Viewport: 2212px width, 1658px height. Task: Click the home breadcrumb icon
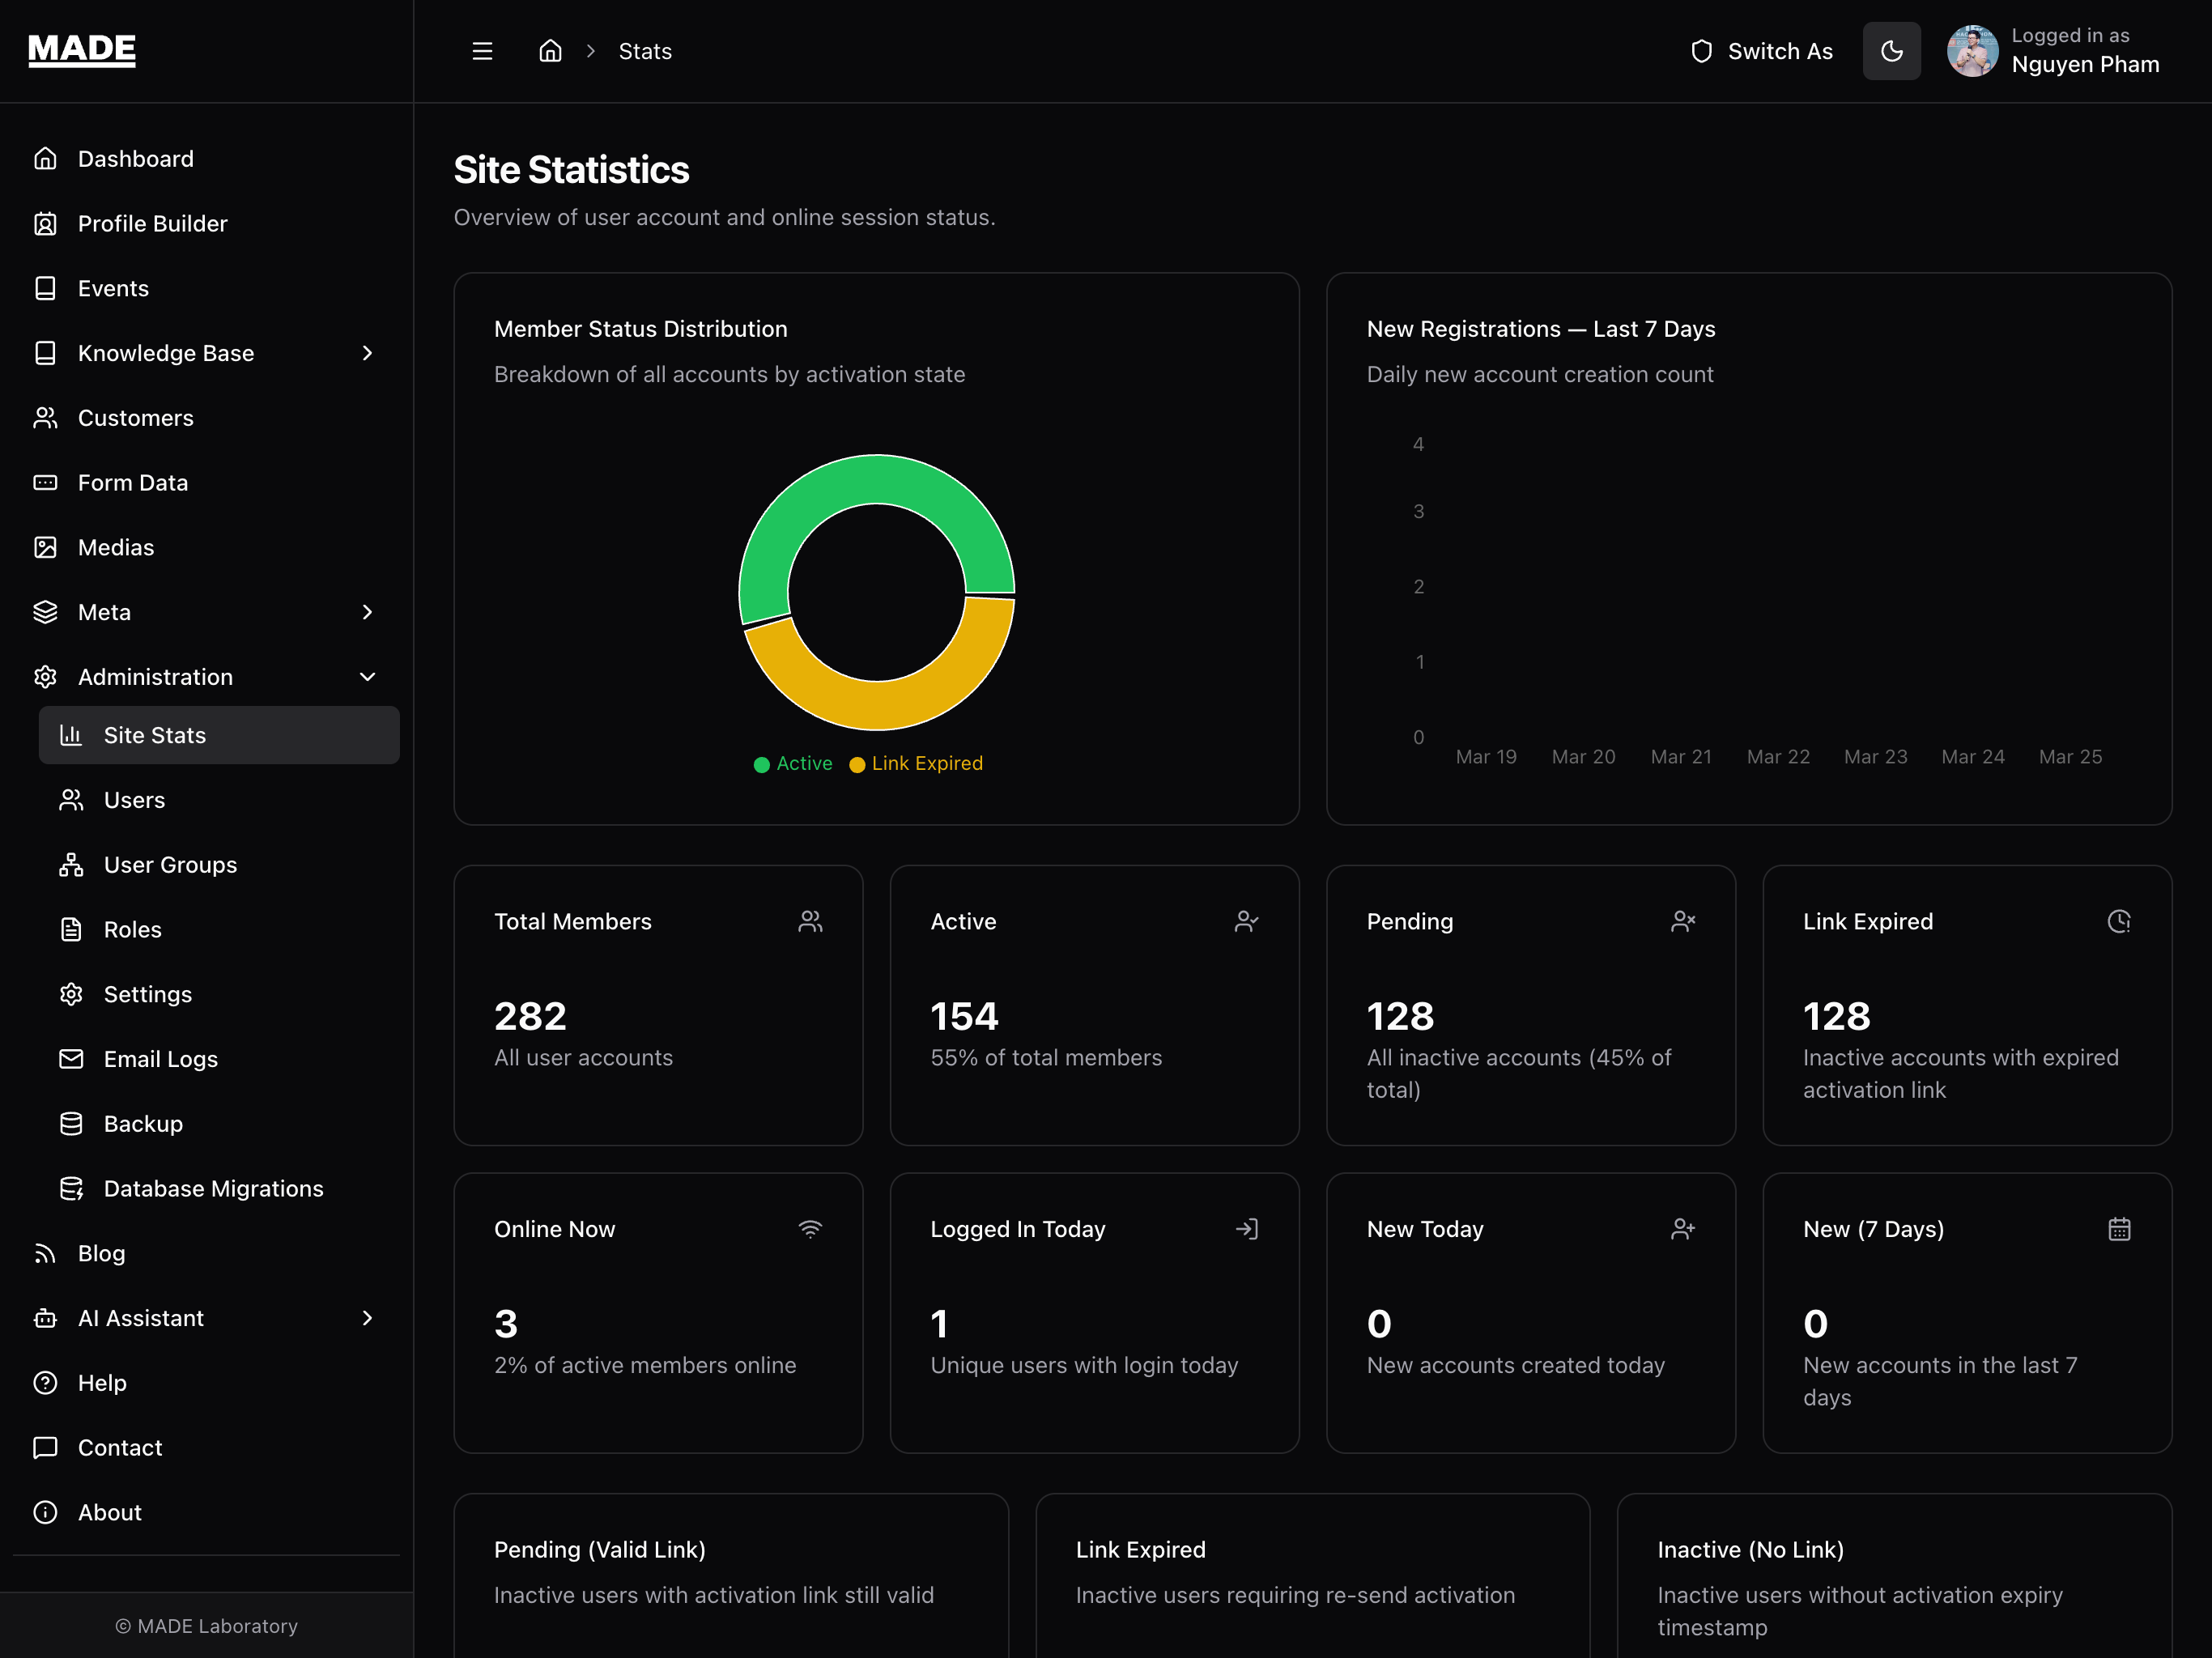[x=550, y=51]
